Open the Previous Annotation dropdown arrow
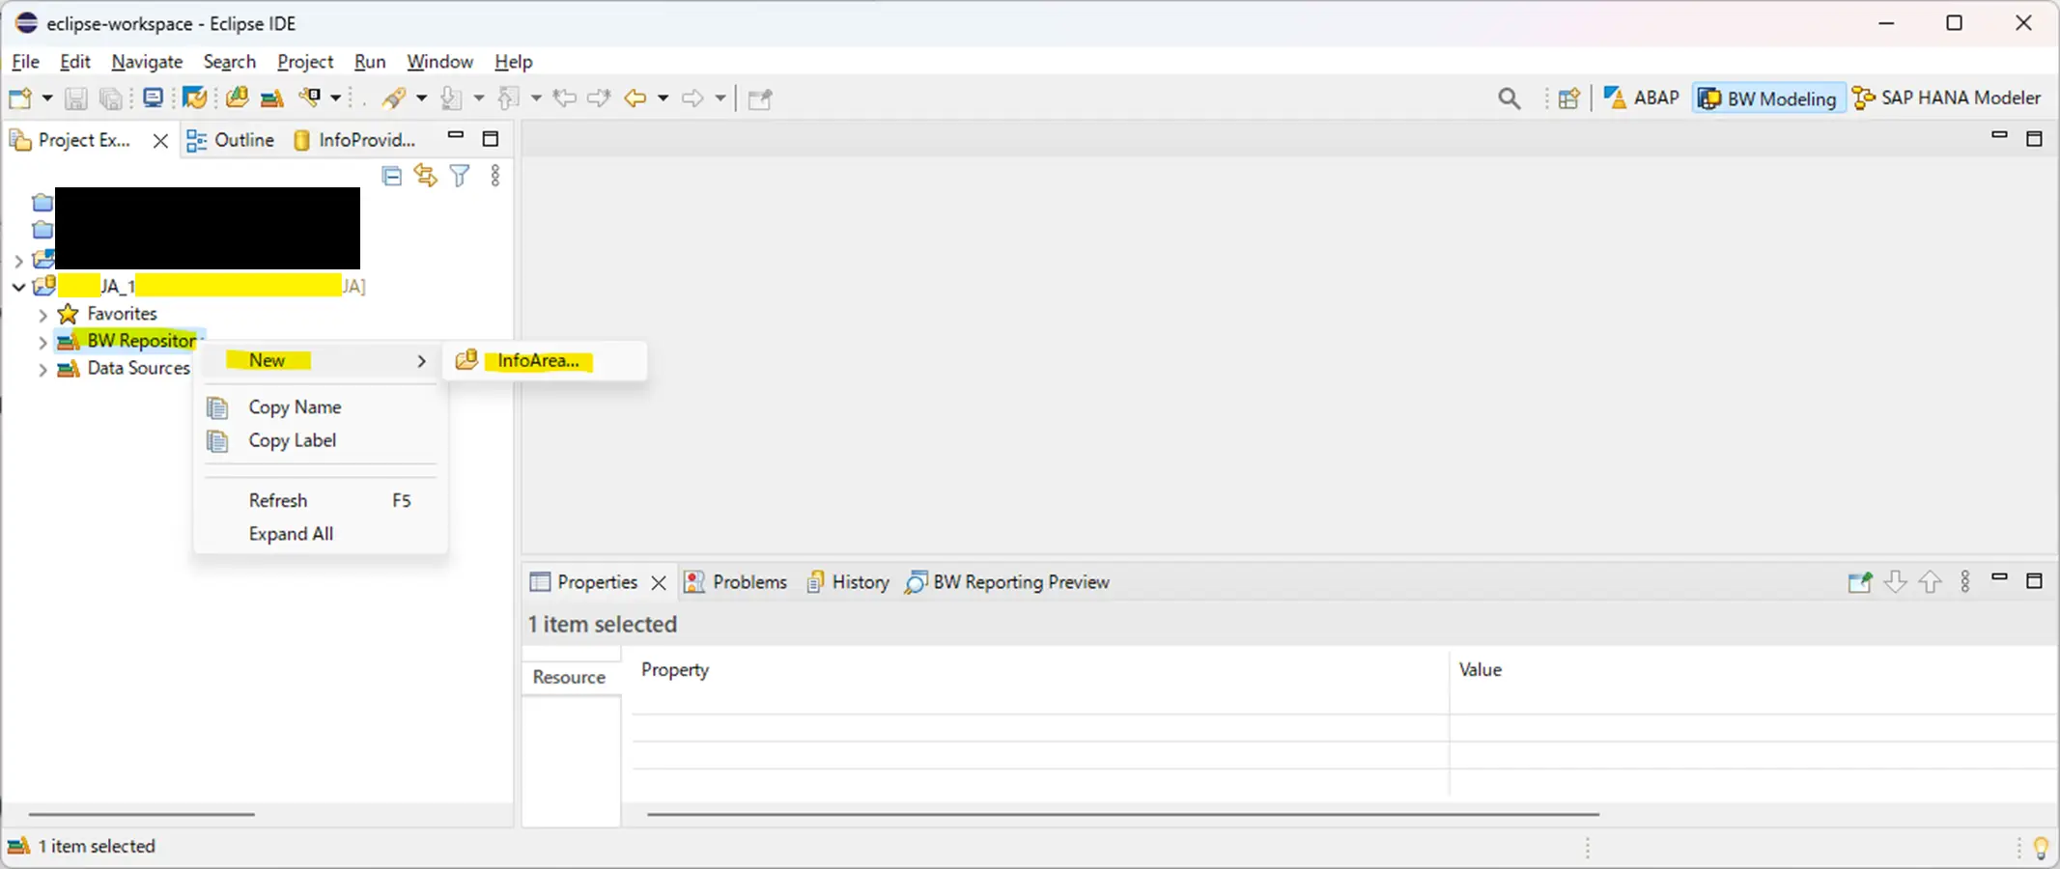Screen dimensions: 2060x869 pyautogui.click(x=536, y=98)
